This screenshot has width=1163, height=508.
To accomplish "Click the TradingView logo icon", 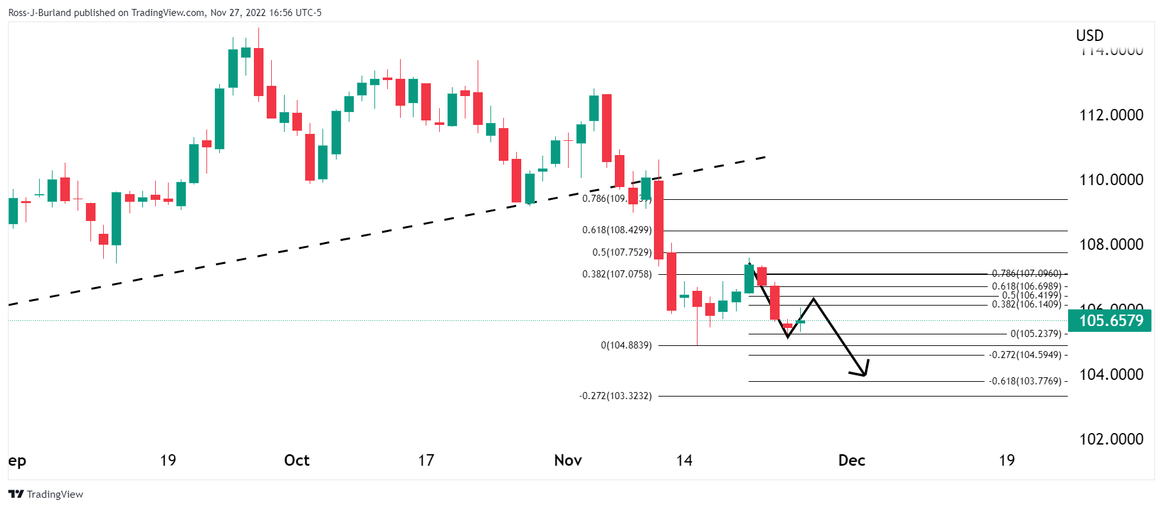I will point(16,494).
